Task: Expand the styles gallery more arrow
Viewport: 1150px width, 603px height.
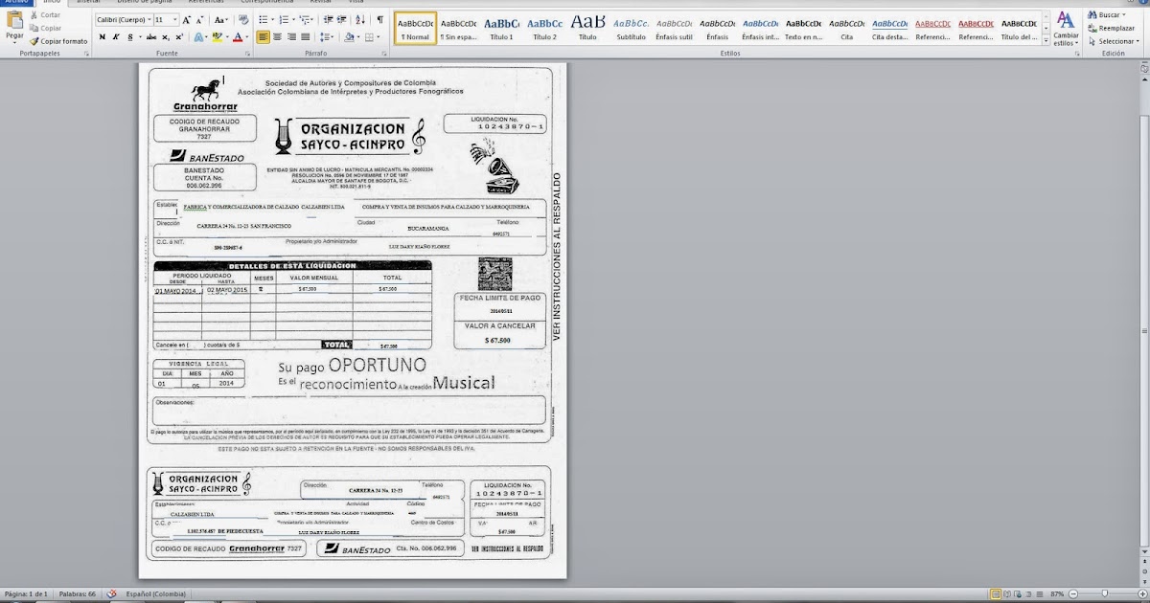Action: point(1045,42)
